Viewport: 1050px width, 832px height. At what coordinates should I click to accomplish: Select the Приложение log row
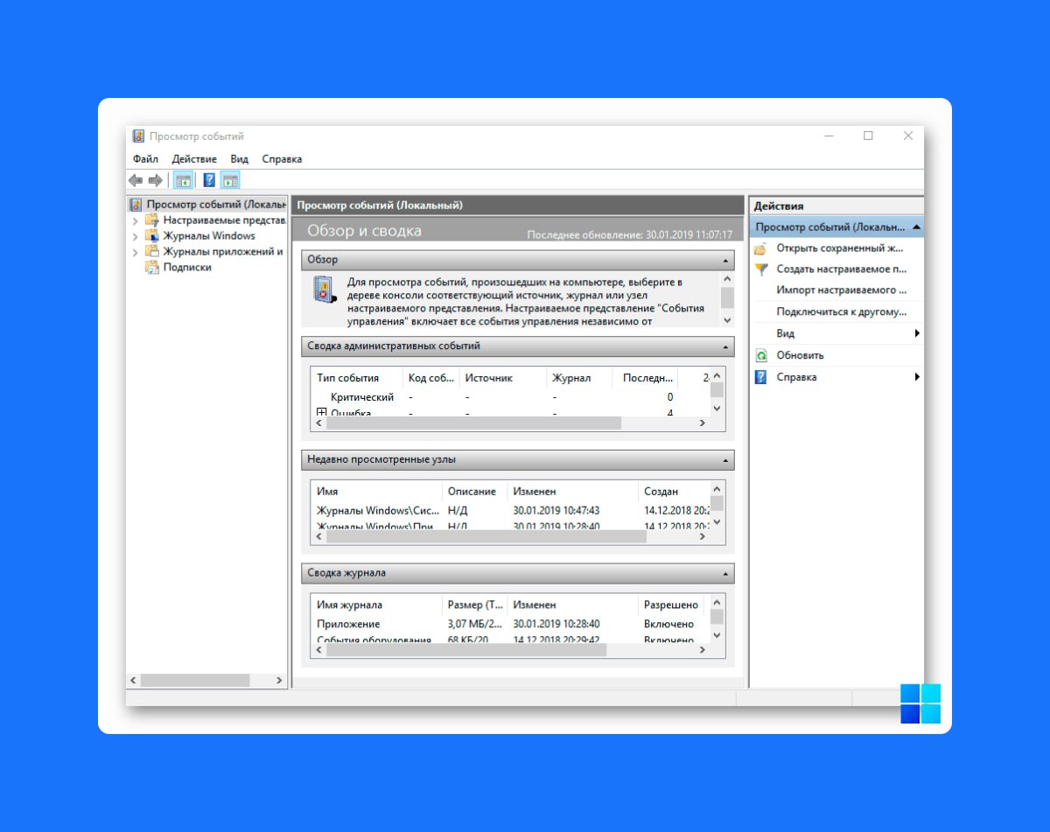click(510, 624)
